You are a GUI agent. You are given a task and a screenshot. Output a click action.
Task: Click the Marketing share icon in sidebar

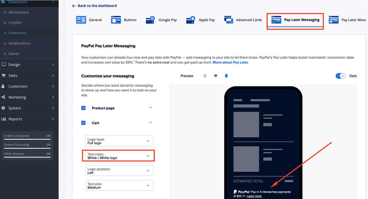coord(3,97)
